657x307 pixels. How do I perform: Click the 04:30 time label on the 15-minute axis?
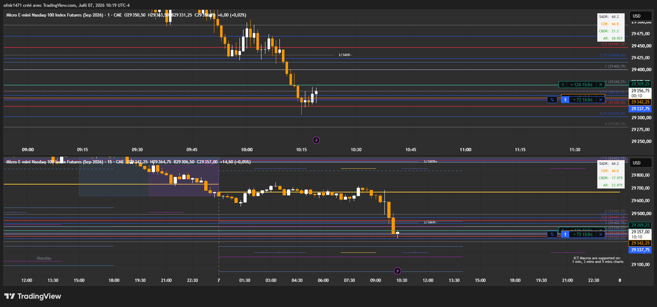click(x=297, y=280)
